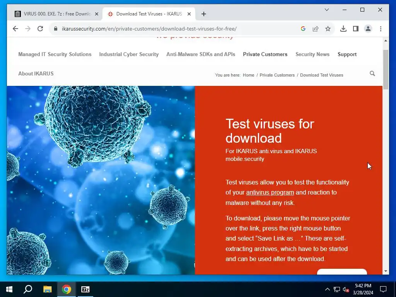This screenshot has width=396, height=297.
Task: Click the forward navigation arrow
Action: coord(28,29)
